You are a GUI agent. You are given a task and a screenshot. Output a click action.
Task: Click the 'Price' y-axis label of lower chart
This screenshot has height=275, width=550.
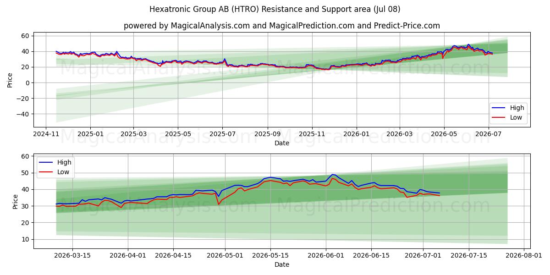point(15,201)
